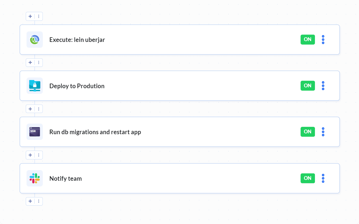Switch off the Run db migrations action
The width and height of the screenshot is (359, 224).
click(x=308, y=132)
